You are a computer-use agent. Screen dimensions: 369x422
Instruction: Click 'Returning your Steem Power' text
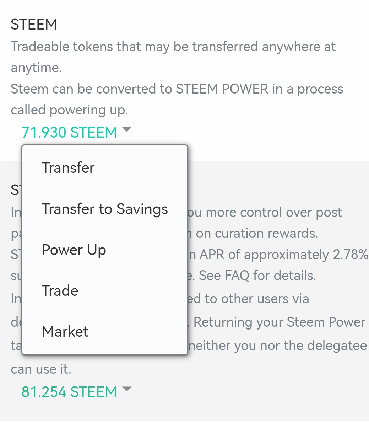coord(279,322)
